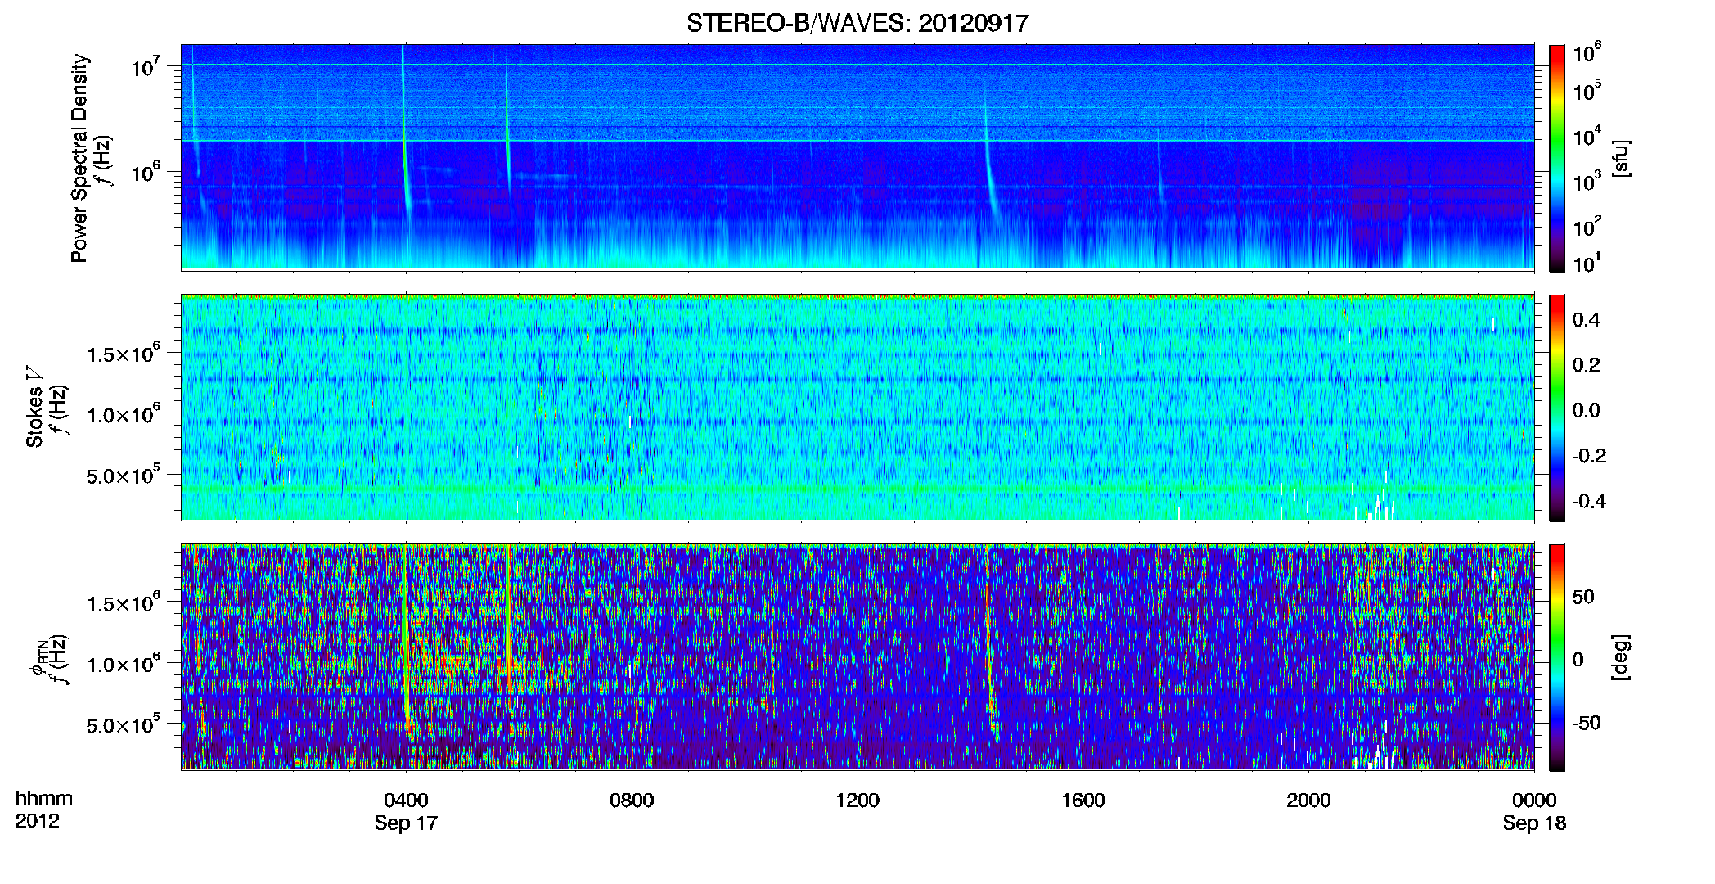Select the [sfu] unit label
Image resolution: width=1715 pixels, height=884 pixels.
[x=1621, y=158]
